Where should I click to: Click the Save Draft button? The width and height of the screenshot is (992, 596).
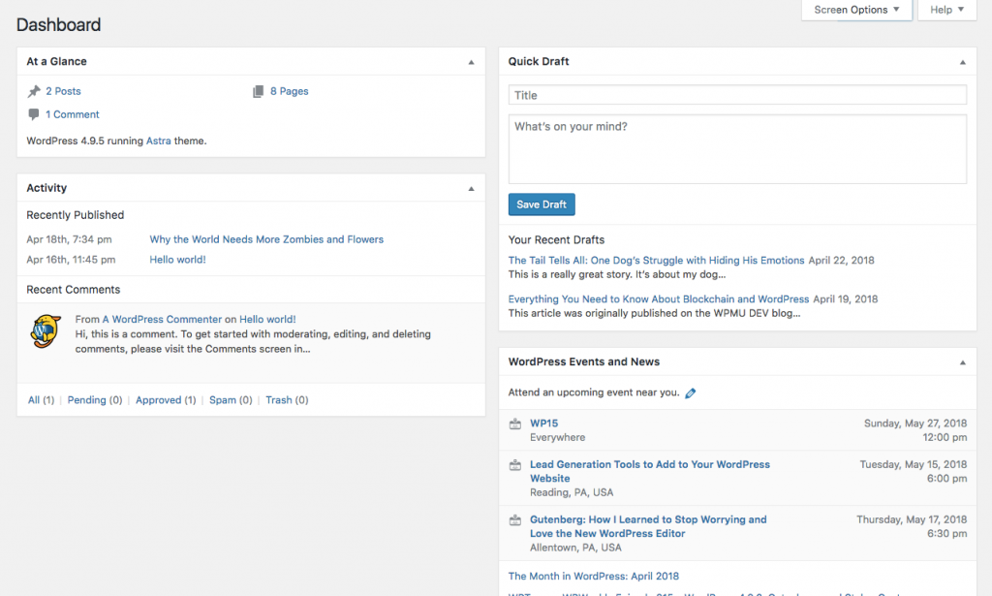pyautogui.click(x=542, y=204)
